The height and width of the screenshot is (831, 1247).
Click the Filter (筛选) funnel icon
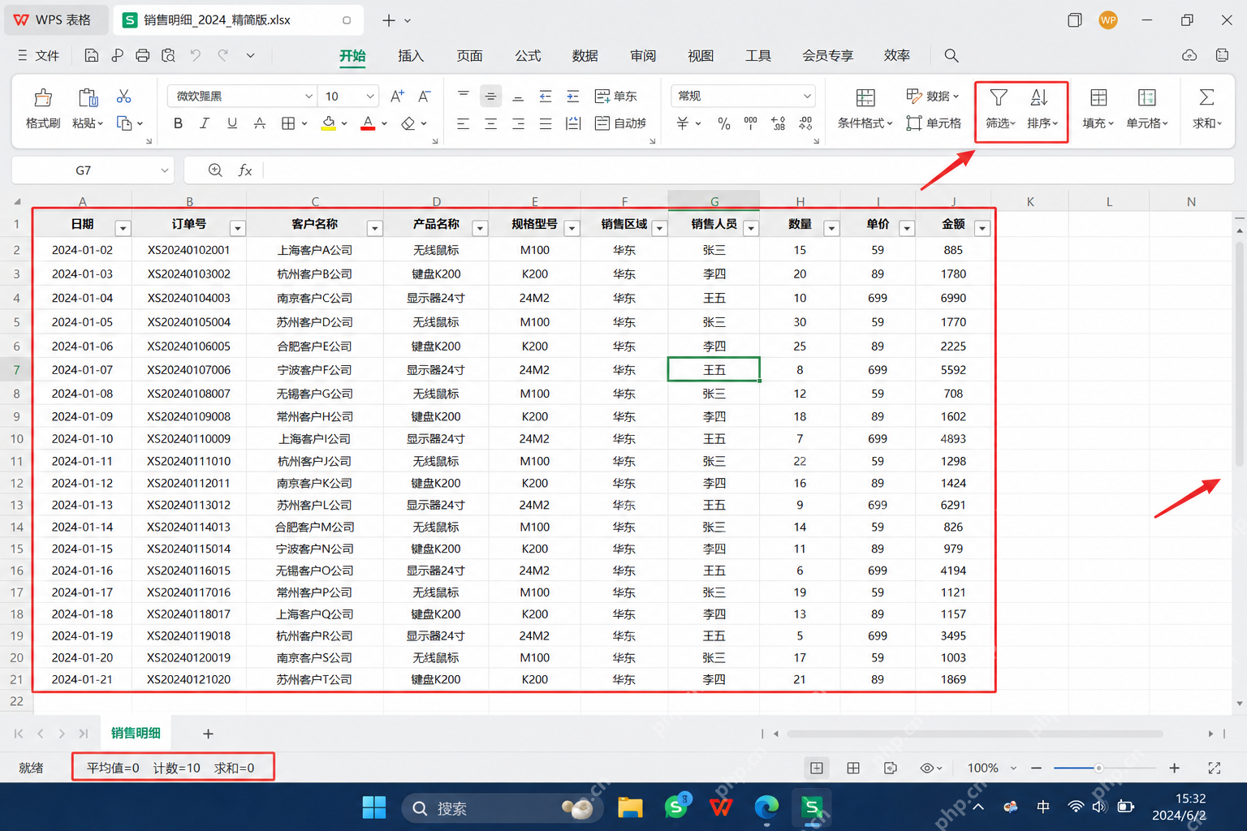click(x=999, y=97)
